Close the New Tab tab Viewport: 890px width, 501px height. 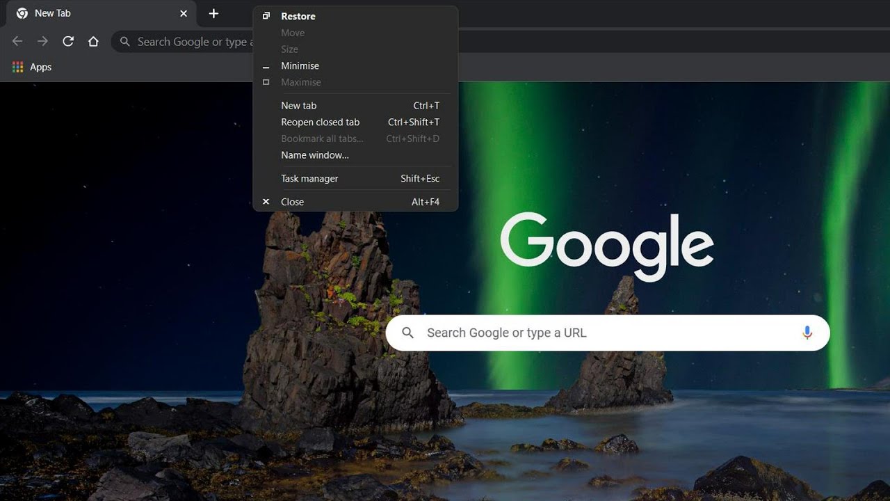tap(184, 13)
